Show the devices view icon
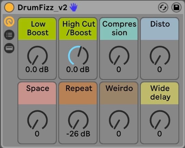Viewport: 185px width, 148px height. [x=9, y=48]
